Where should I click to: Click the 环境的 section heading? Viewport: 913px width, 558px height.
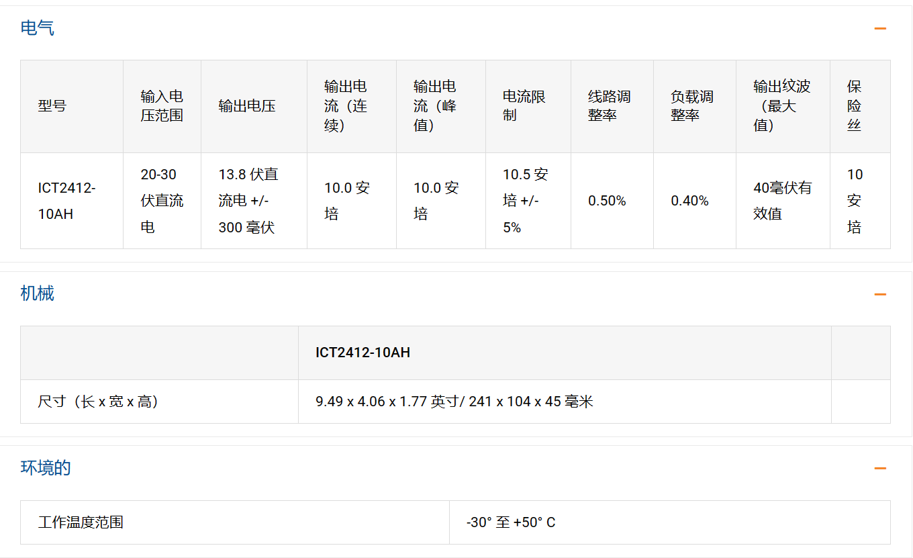[x=46, y=468]
